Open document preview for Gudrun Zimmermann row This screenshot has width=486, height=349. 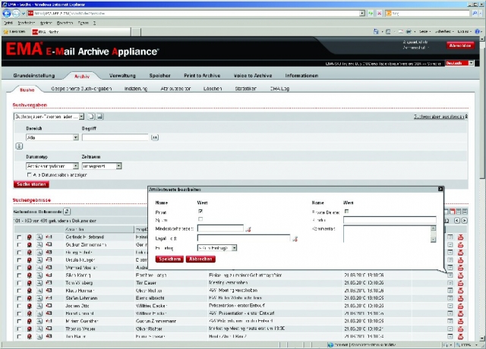pos(39,244)
